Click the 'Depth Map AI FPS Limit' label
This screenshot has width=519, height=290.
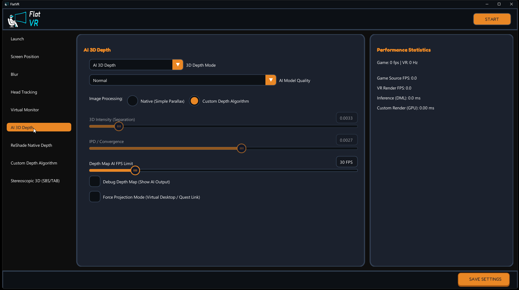click(111, 163)
